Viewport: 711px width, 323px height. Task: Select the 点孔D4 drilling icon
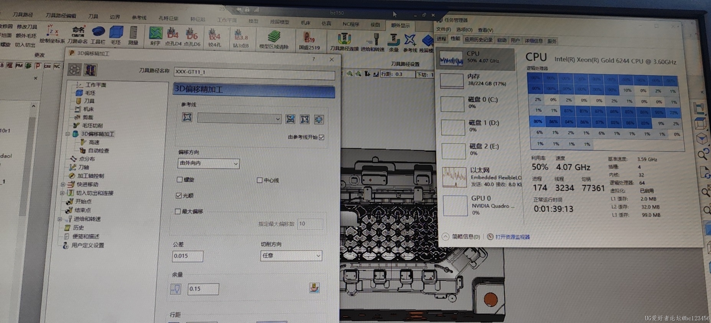[x=173, y=34]
